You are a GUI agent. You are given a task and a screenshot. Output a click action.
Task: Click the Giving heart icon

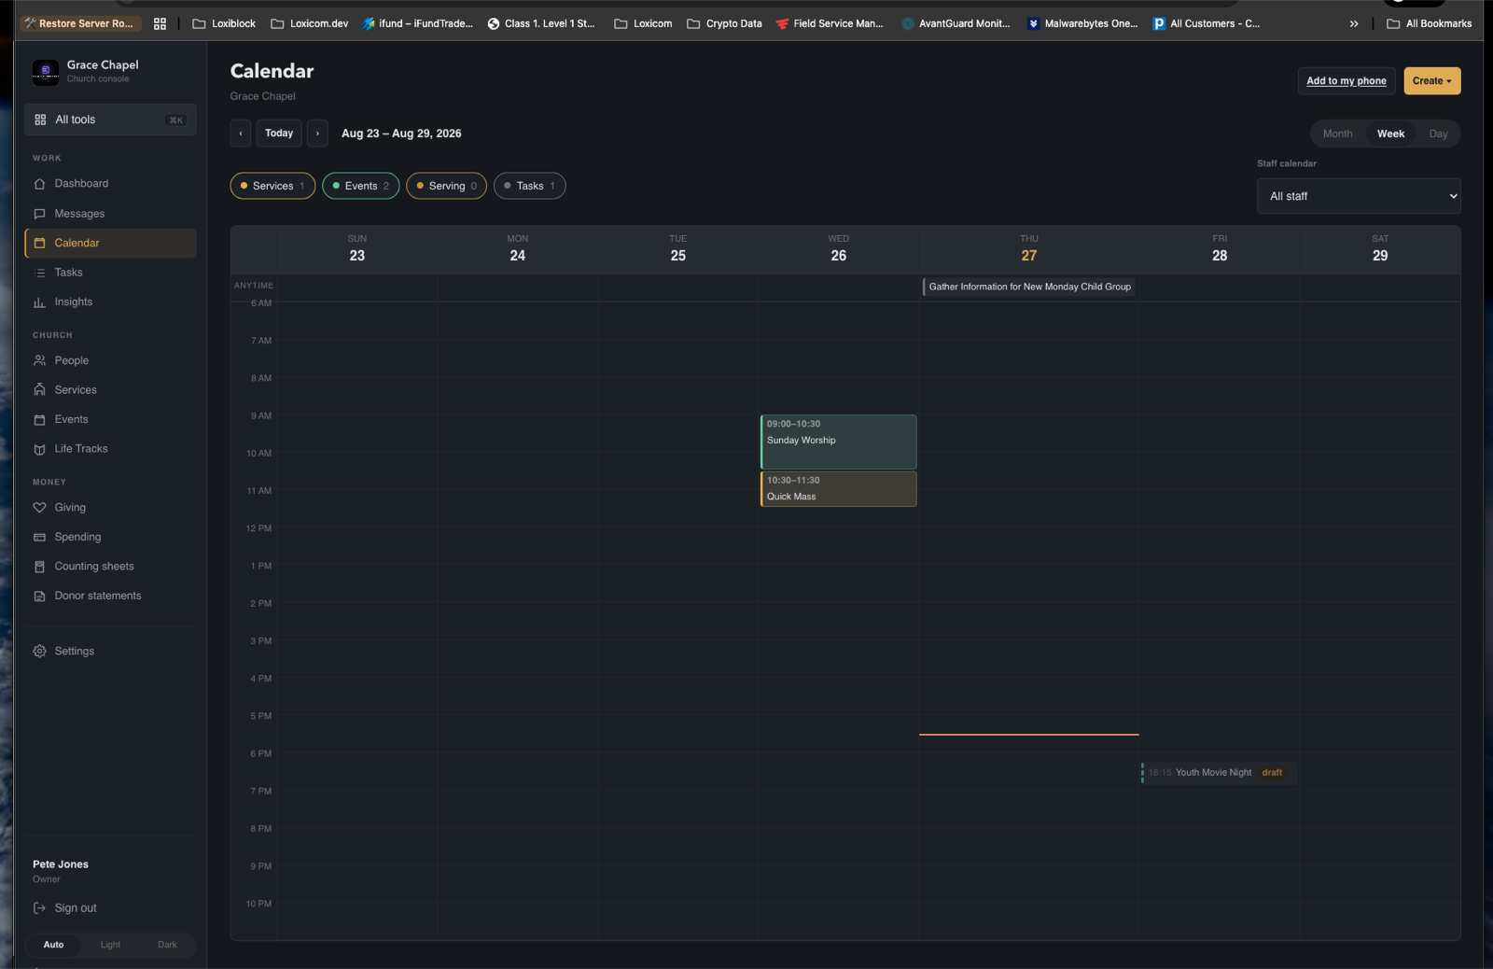click(x=39, y=508)
